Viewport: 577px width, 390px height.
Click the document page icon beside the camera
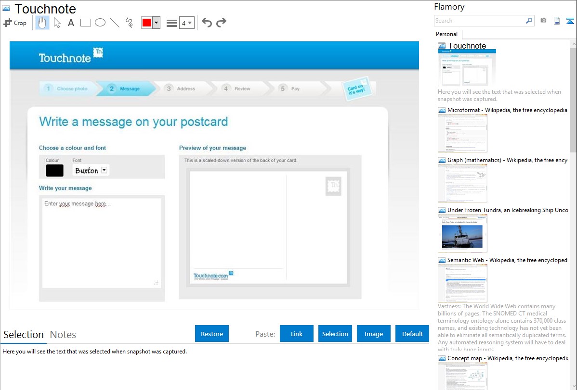[x=557, y=21]
